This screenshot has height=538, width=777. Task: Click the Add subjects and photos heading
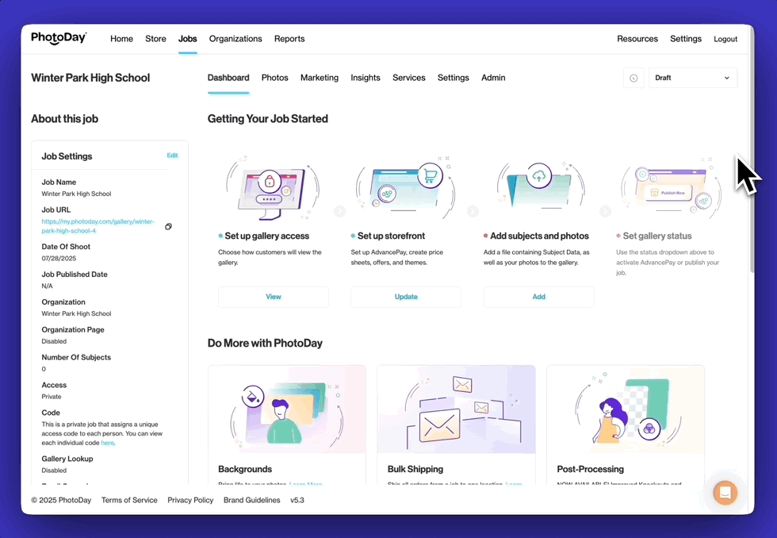click(539, 236)
